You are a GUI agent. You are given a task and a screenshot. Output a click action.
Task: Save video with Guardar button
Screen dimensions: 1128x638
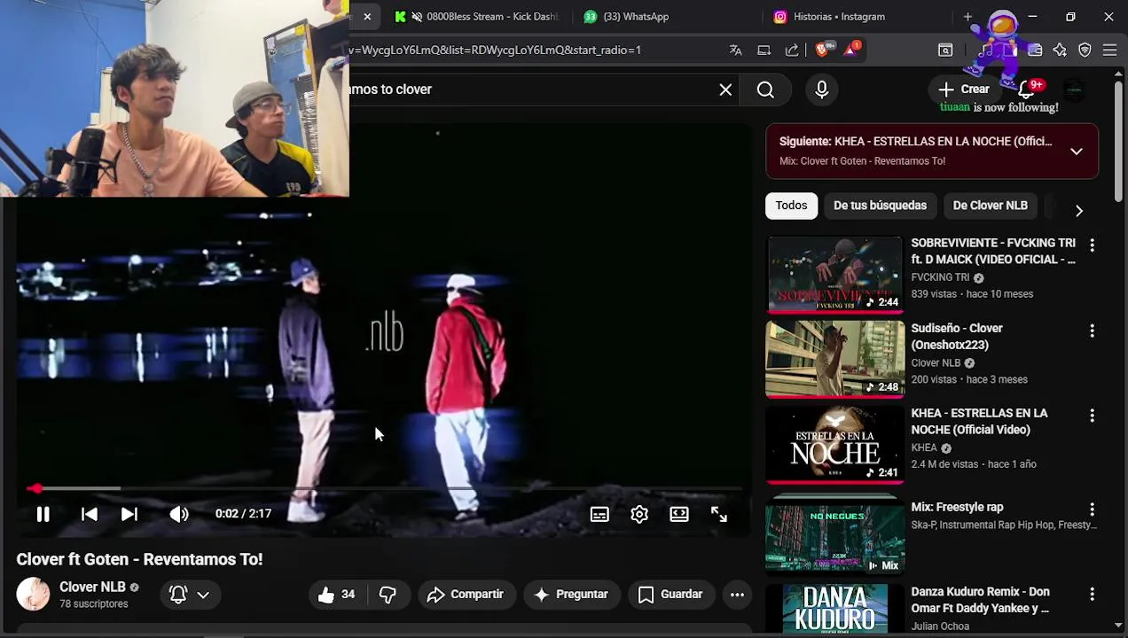[x=670, y=595]
